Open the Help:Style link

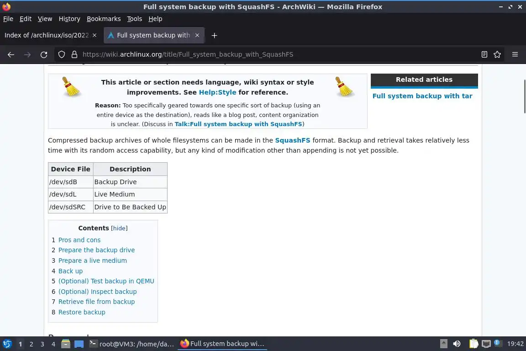[217, 92]
